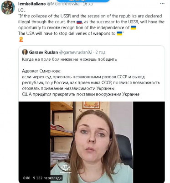Image resolution: width=170 pixels, height=183 pixels.
Task: Open quoted tweet via '2 год' timestamp
Action: tap(100, 52)
